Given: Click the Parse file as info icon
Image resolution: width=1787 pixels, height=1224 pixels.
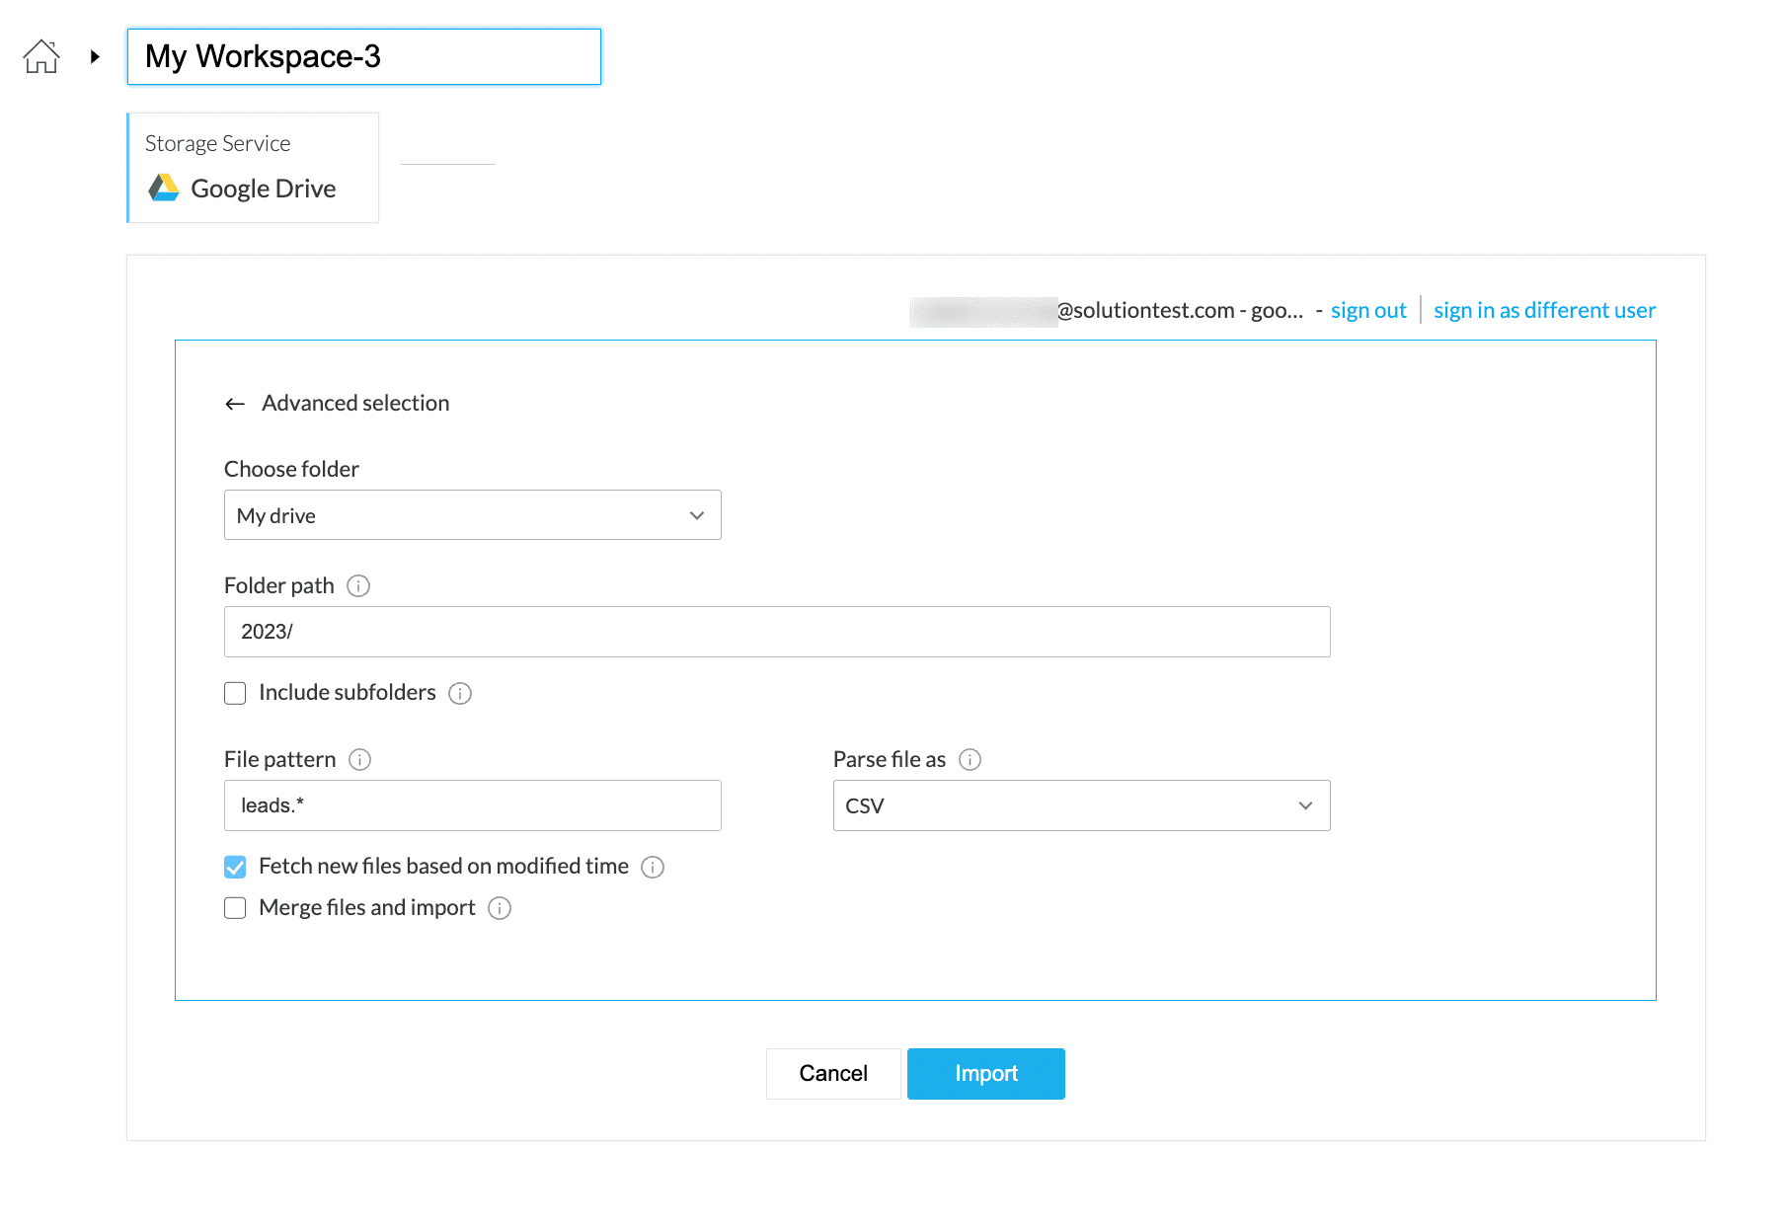Looking at the screenshot, I should 971,760.
